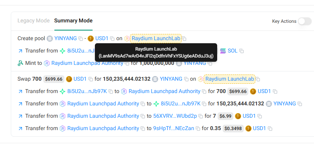
Task: Copy SOL token address
Action: 242,51
